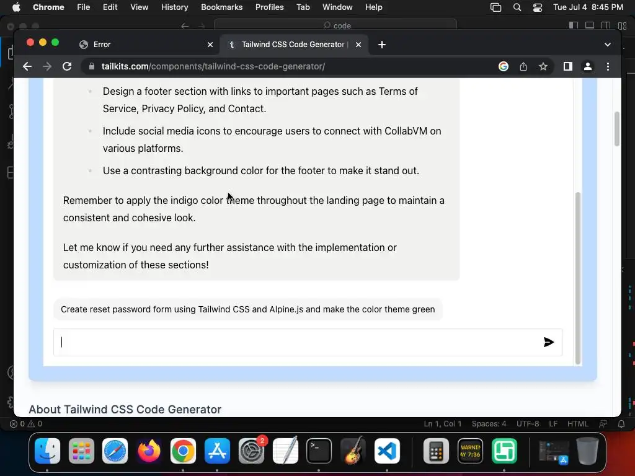Screen dimensions: 635x476
Task: Open the File menu
Action: 84,7
